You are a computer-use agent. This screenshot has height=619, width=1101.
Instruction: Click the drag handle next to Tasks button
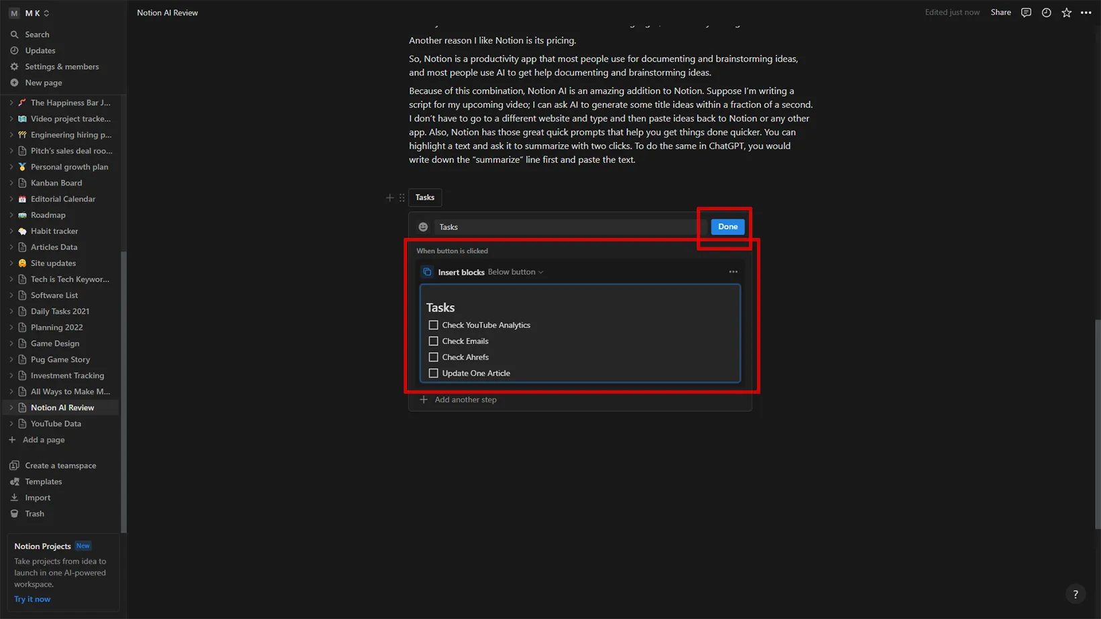pos(401,198)
